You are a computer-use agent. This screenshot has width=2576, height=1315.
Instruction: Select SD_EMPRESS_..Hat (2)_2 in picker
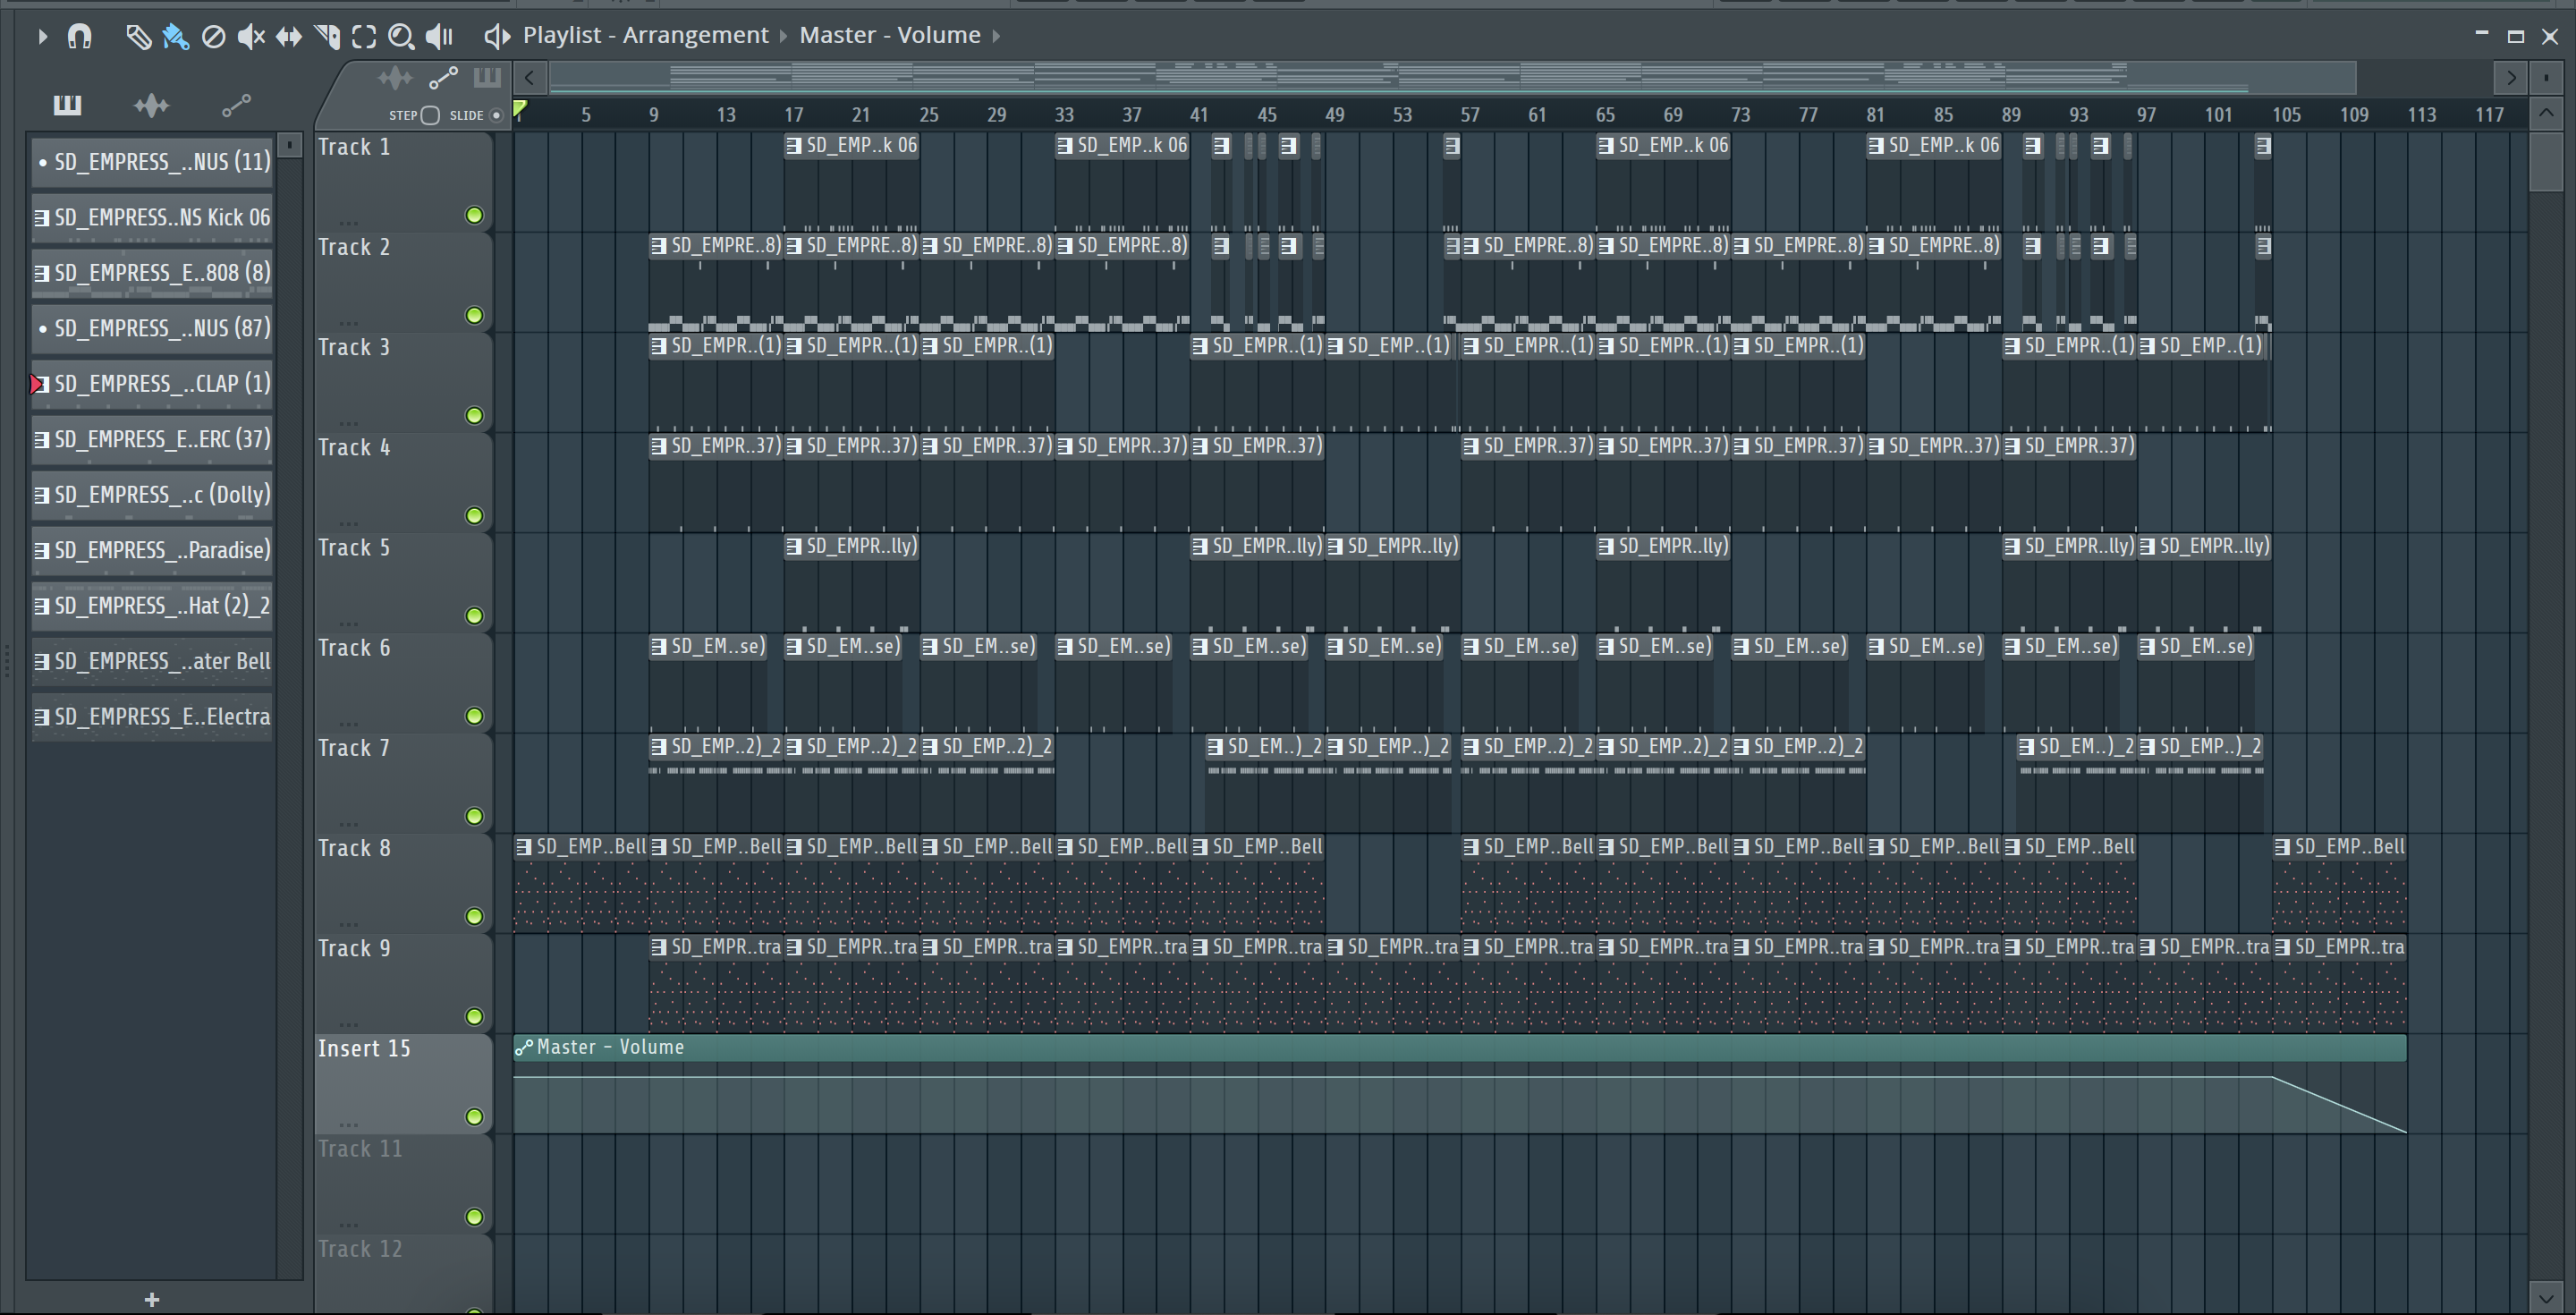(152, 606)
